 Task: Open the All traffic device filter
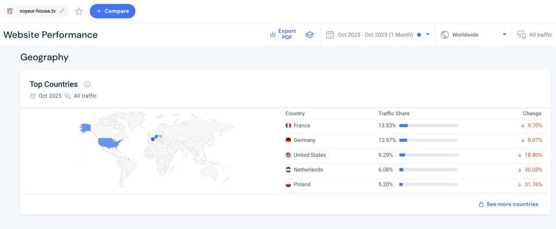(534, 35)
